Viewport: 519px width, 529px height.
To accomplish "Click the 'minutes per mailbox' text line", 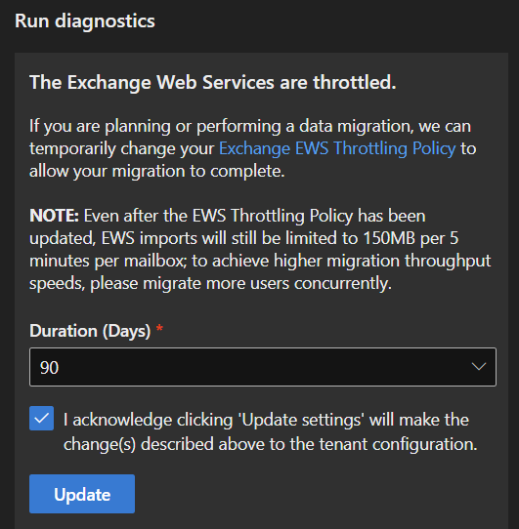I will (108, 261).
